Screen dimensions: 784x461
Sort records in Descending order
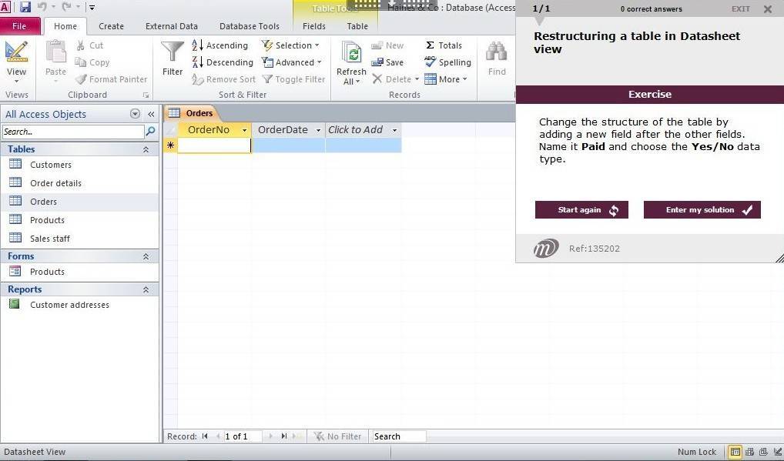point(222,62)
